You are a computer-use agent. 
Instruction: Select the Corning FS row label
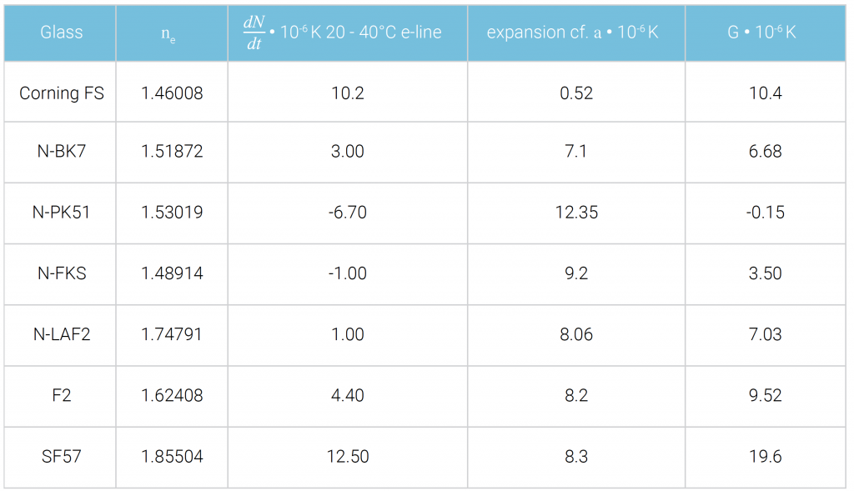pyautogui.click(x=62, y=93)
